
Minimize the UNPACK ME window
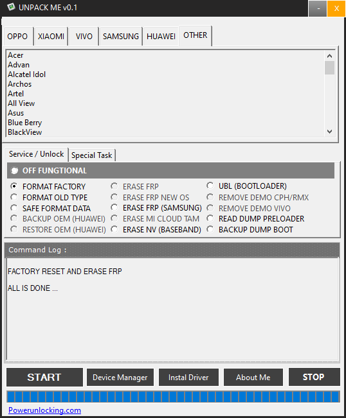coord(318,8)
